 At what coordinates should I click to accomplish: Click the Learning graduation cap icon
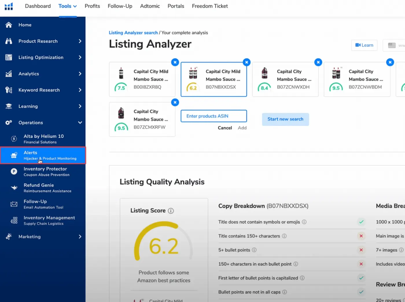tap(9, 106)
